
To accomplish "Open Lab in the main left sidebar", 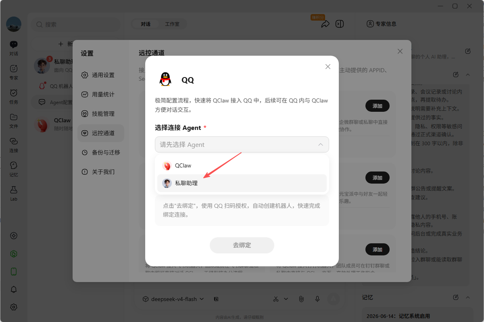I will pyautogui.click(x=14, y=193).
